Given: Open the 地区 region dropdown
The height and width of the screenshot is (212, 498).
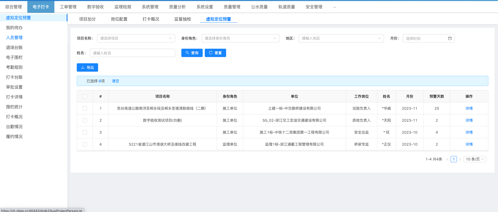Looking at the screenshot, I should click(x=341, y=38).
